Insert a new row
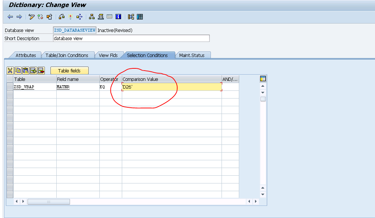This screenshot has height=218, width=375. [33, 71]
